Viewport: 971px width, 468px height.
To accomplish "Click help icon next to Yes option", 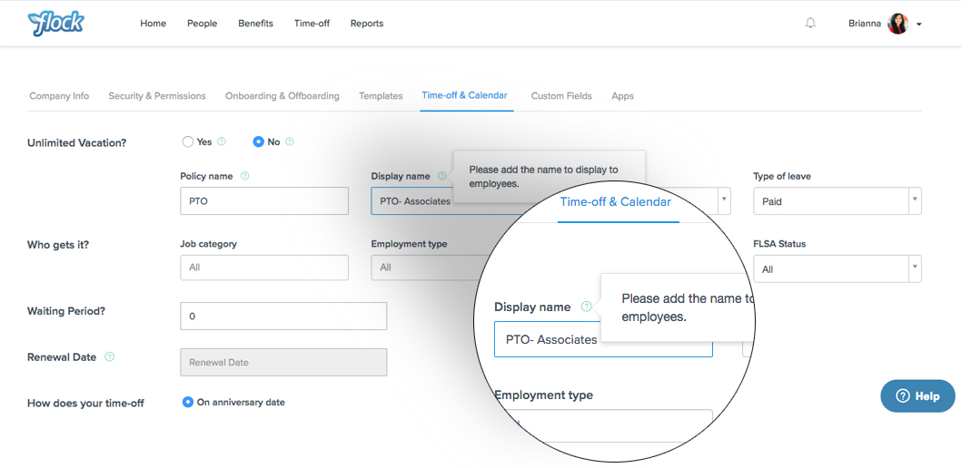I will pyautogui.click(x=222, y=141).
